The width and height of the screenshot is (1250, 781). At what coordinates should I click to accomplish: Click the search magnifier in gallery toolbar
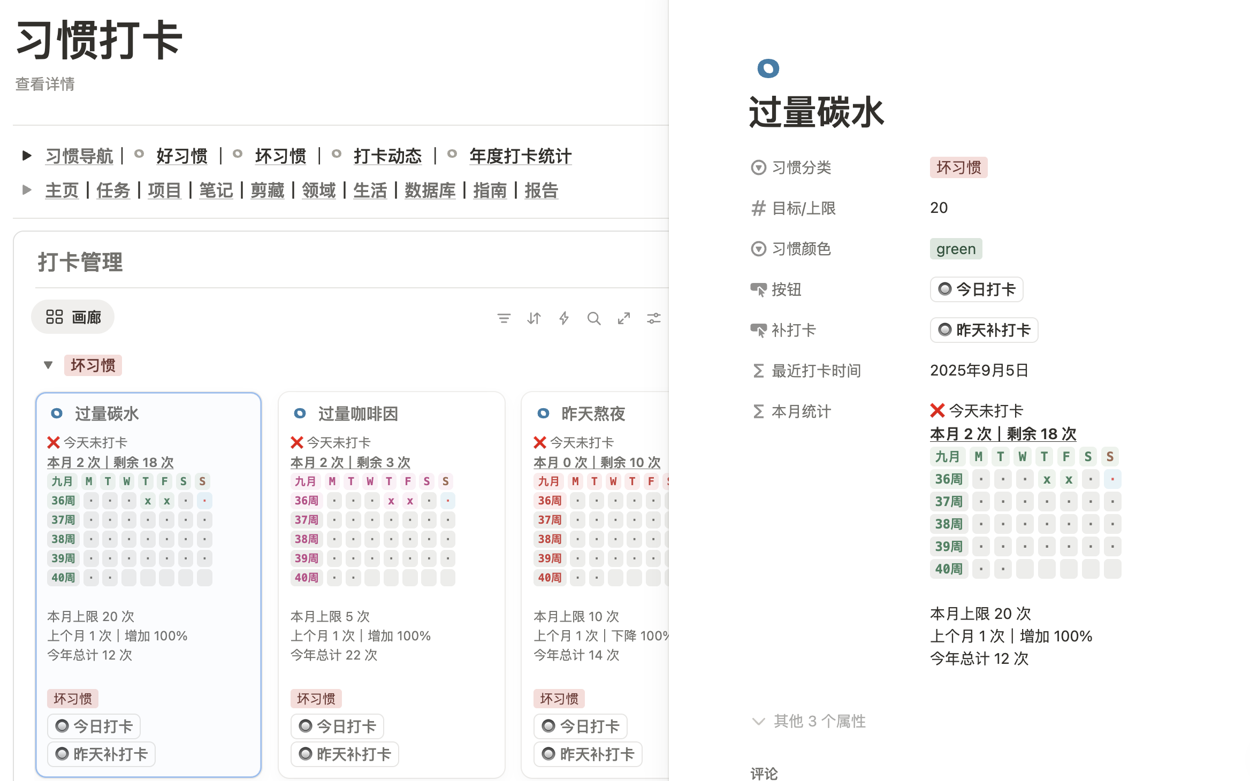pyautogui.click(x=593, y=319)
